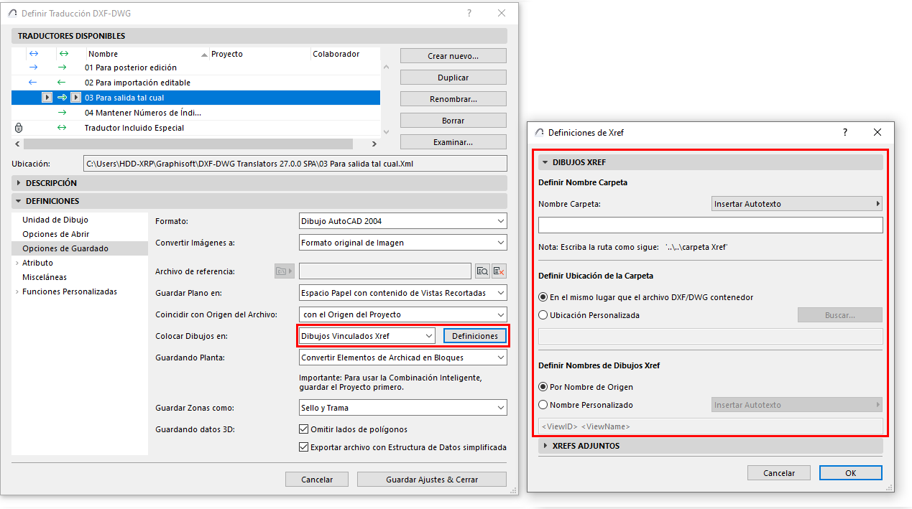912x509 pixels.
Task: Click Crear nuevo button
Action: coord(453,56)
